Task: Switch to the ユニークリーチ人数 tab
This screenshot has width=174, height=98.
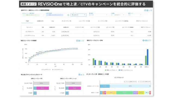Action: [x=85, y=21]
